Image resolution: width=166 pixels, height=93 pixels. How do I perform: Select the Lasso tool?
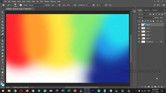tap(2, 19)
